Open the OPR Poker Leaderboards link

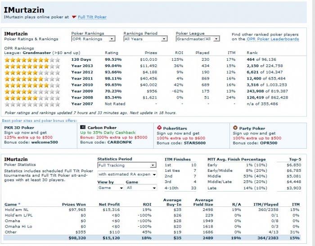(x=273, y=39)
